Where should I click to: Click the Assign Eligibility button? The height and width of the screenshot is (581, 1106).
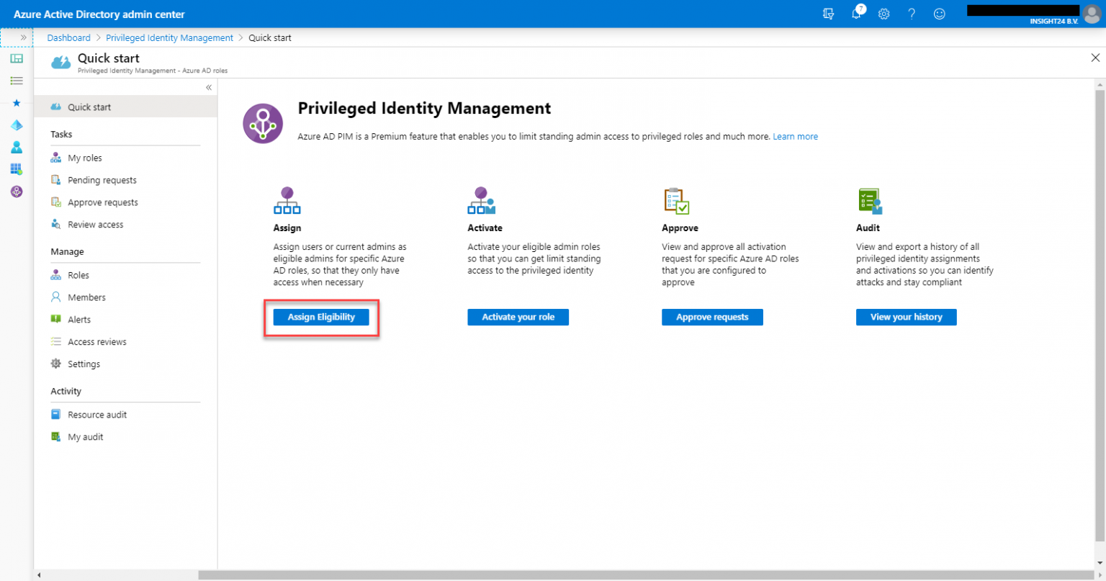[320, 317]
